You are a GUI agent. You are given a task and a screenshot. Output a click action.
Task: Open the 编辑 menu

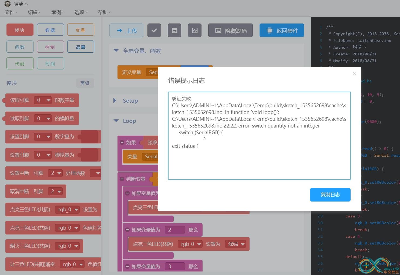34,12
